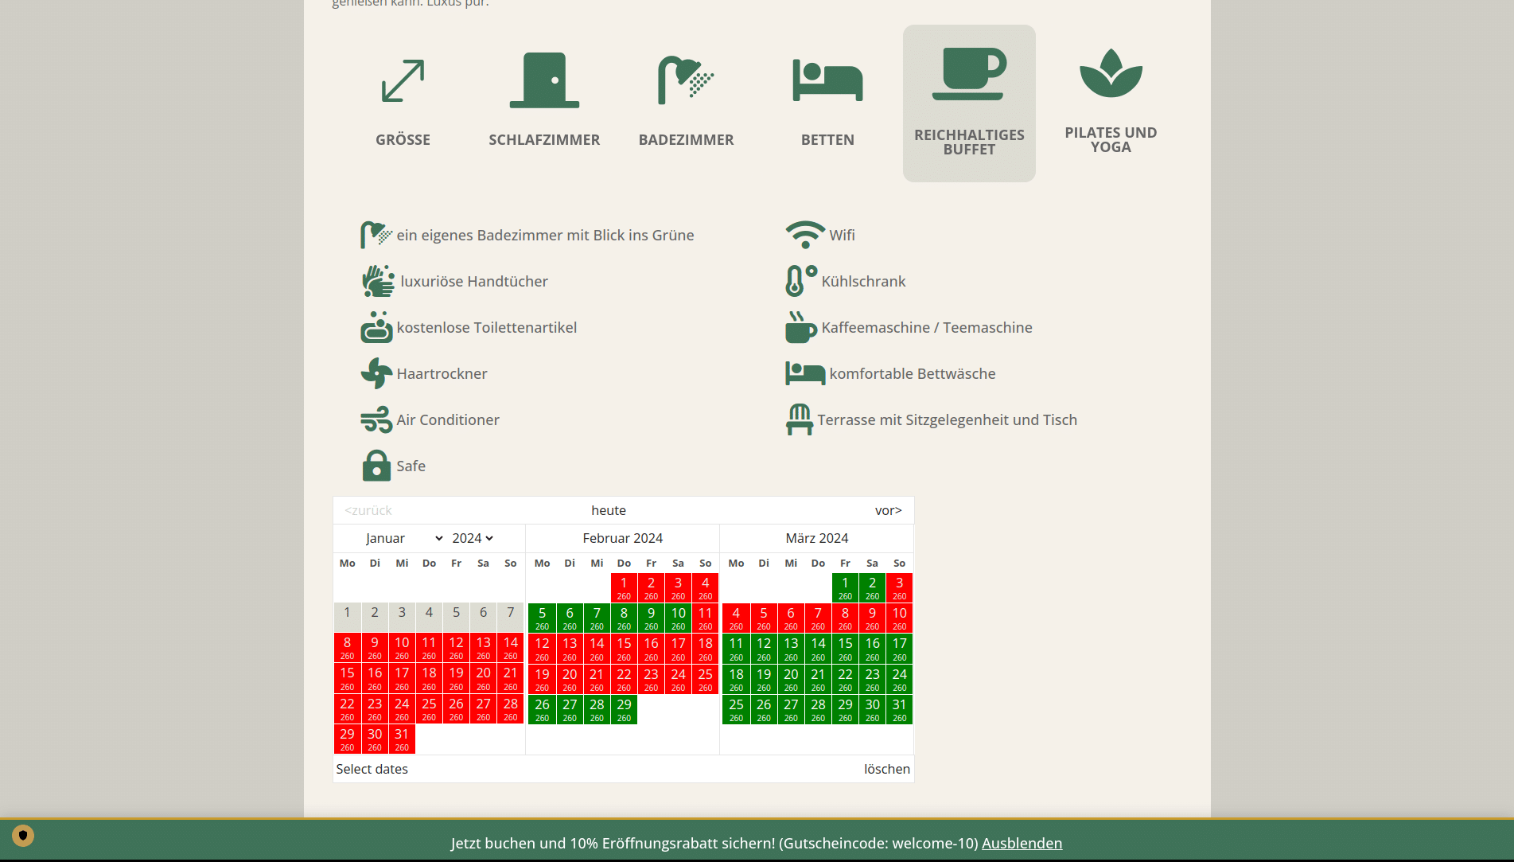
Task: Click the Wifi signal icon
Action: [805, 235]
